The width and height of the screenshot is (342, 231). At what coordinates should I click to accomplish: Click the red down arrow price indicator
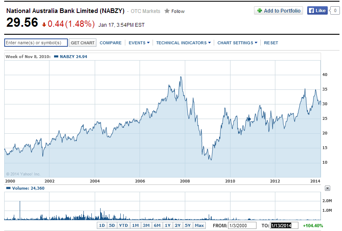[x=44, y=25]
